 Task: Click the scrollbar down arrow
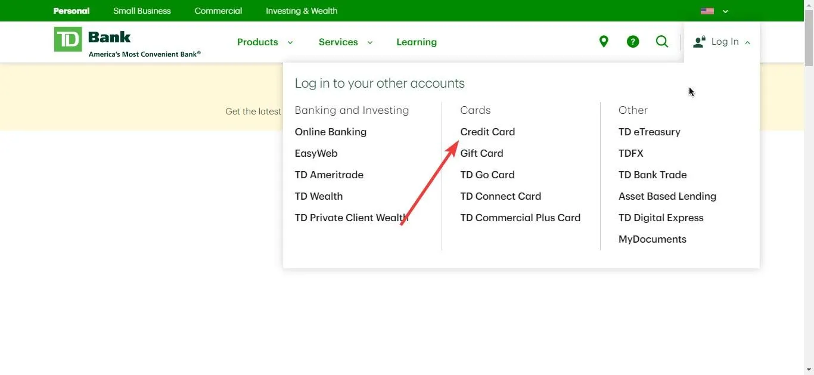point(809,370)
